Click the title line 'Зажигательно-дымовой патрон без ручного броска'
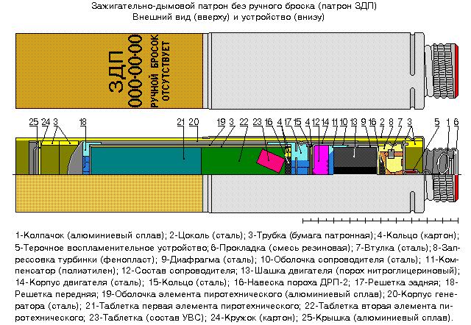The height and width of the screenshot is (325, 471). tap(202, 6)
